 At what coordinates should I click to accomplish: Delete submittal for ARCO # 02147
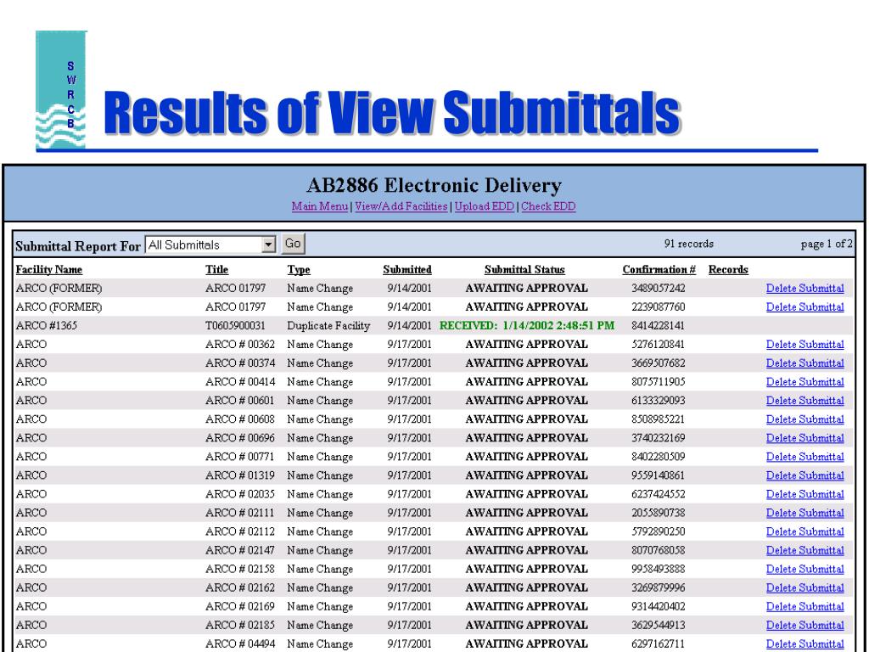tap(805, 550)
